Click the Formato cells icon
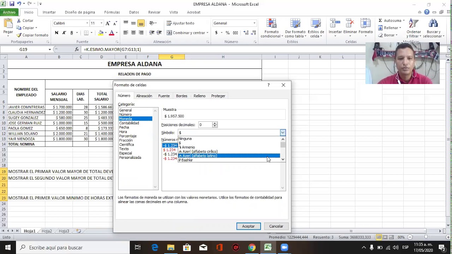The height and width of the screenshot is (254, 452). (x=365, y=24)
